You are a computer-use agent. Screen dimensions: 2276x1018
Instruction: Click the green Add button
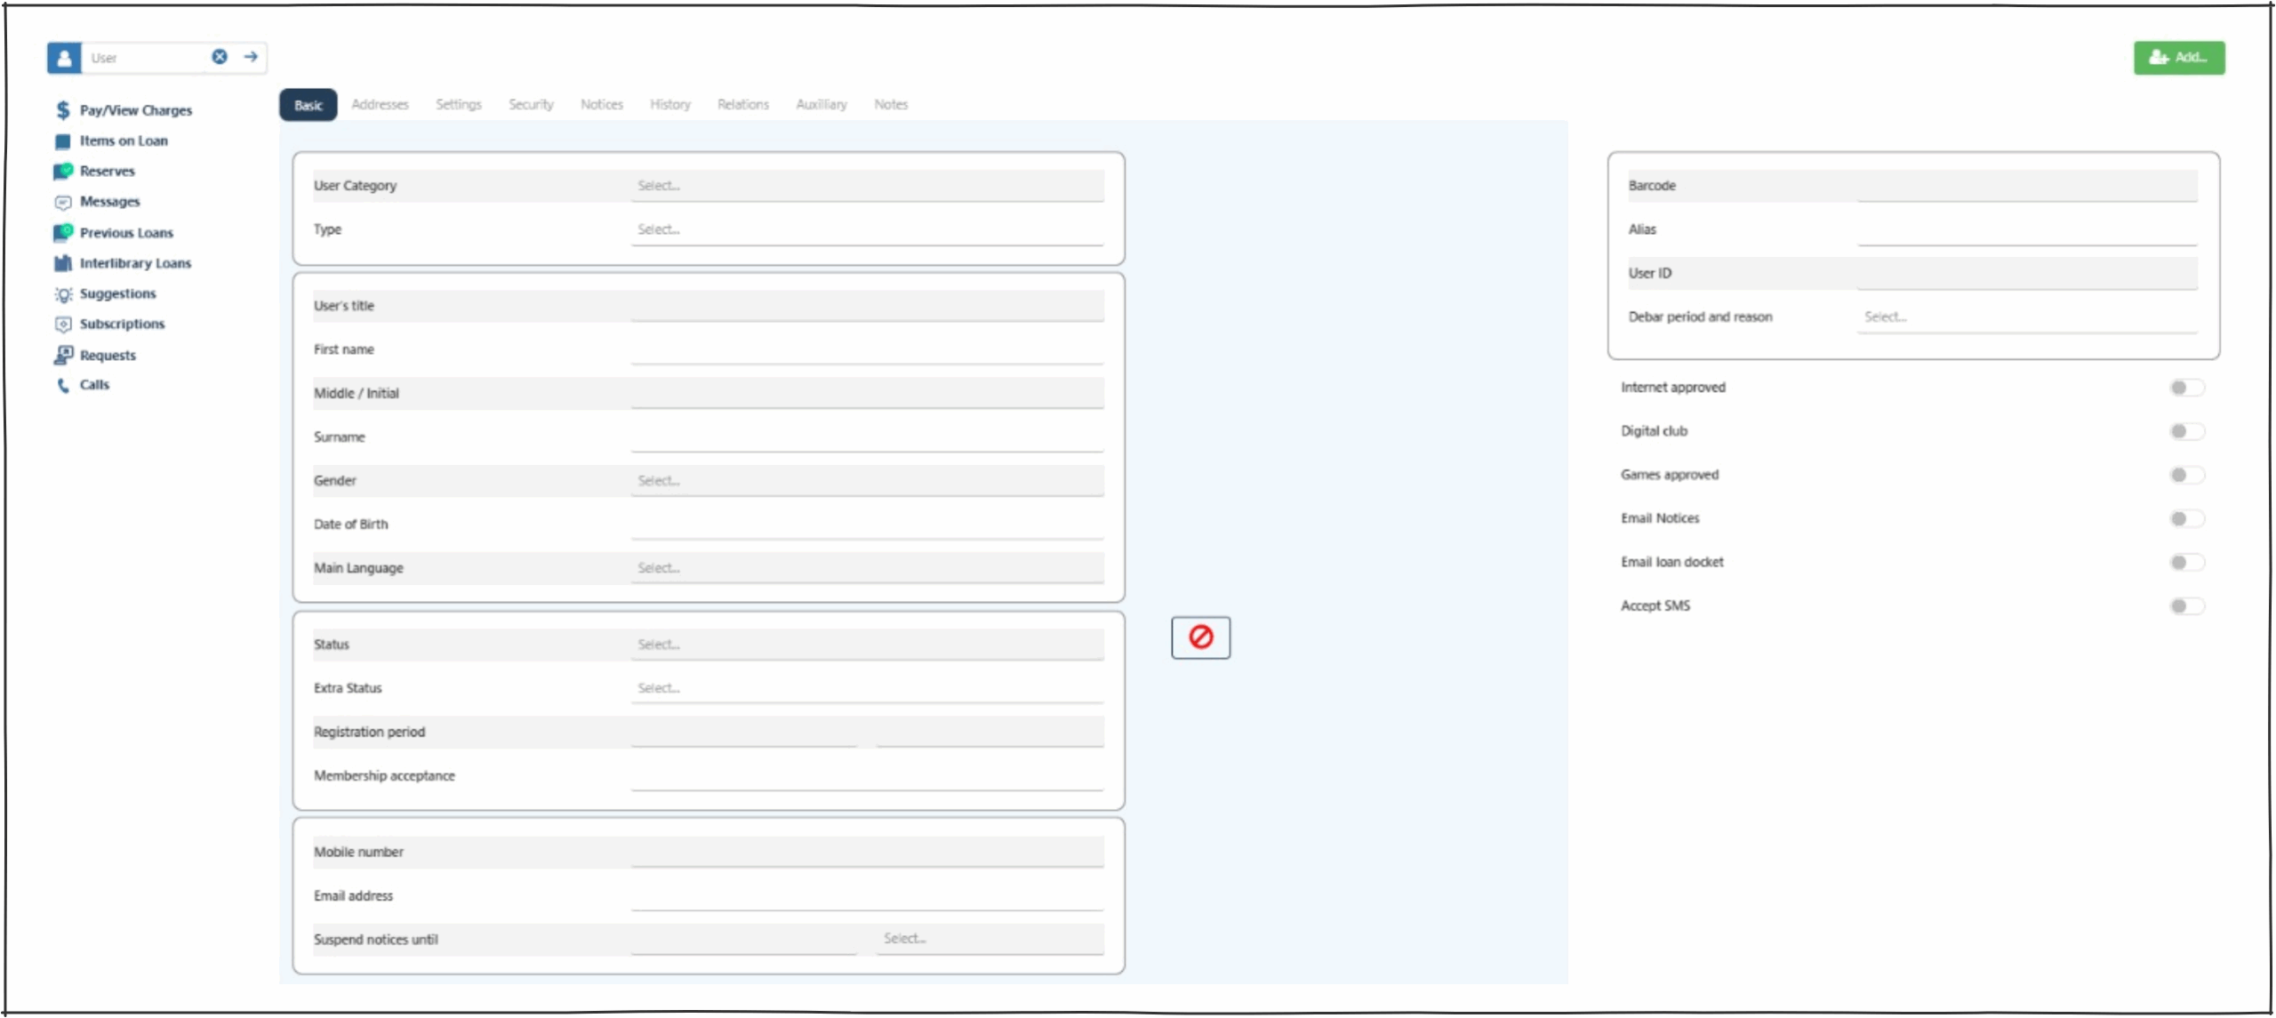2178,58
